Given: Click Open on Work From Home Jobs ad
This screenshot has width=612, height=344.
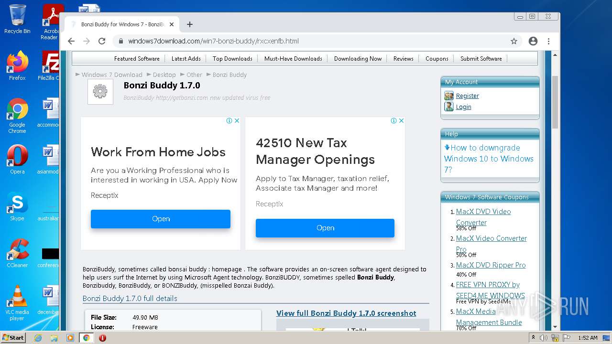Looking at the screenshot, I should tap(161, 219).
